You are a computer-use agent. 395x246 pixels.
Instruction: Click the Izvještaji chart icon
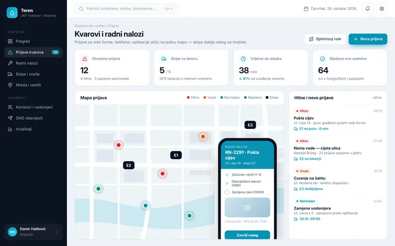(10, 129)
